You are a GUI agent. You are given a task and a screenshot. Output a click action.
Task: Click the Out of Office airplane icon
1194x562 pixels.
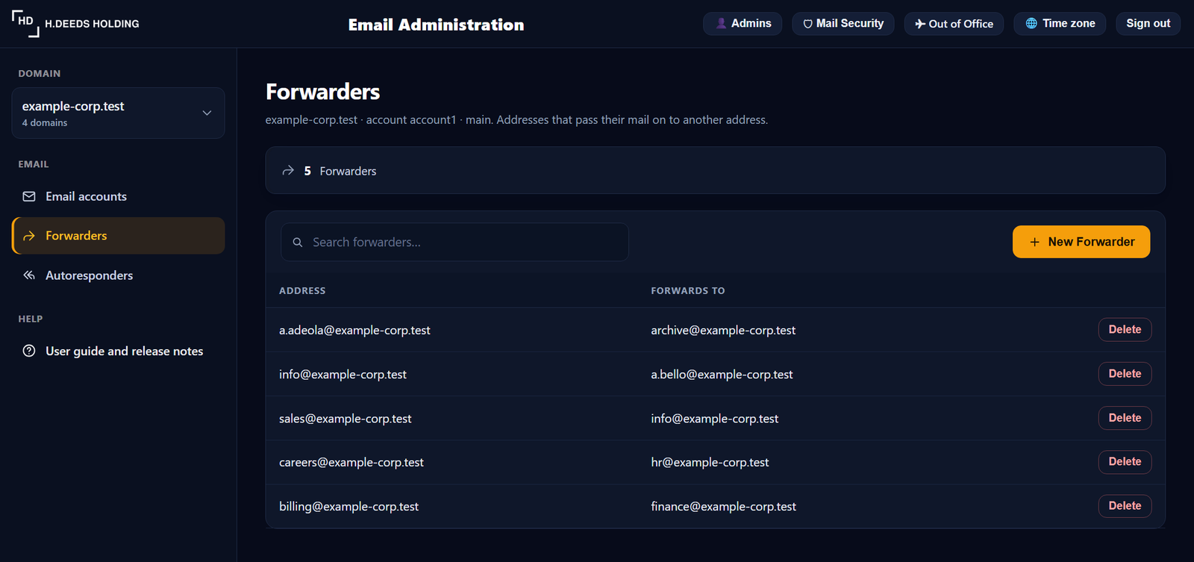920,24
